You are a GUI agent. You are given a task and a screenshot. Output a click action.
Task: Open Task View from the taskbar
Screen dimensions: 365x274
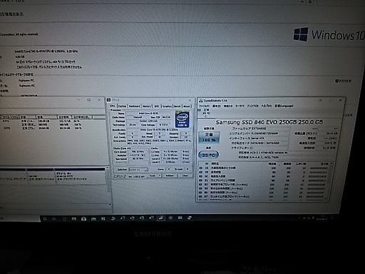[54, 218]
